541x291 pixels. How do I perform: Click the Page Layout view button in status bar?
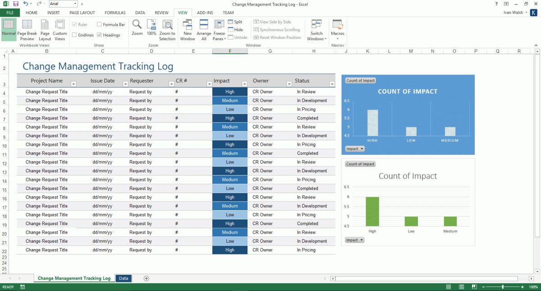(461, 286)
